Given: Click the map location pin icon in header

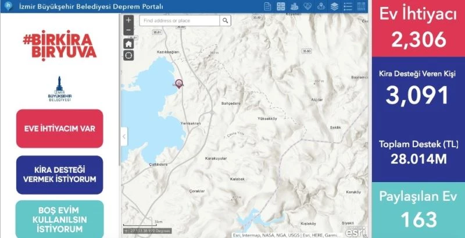Looking at the screenshot, I should (x=321, y=6).
